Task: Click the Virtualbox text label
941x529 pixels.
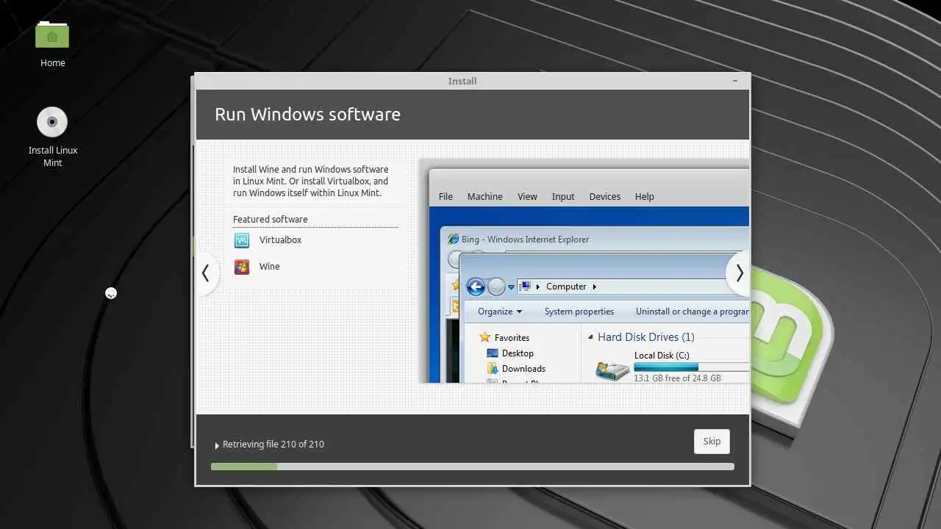Action: coord(280,240)
